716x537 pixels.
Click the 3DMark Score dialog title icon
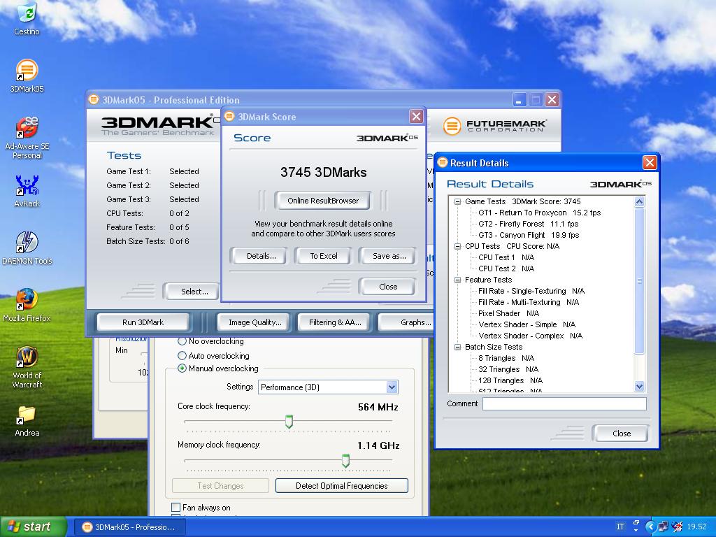pos(229,117)
